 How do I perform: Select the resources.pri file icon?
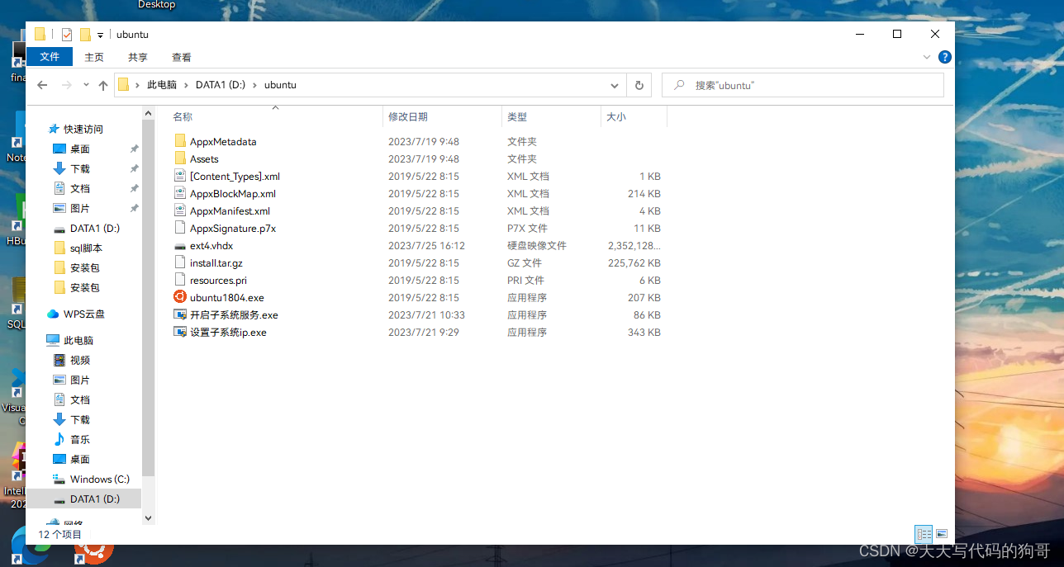[x=181, y=280]
